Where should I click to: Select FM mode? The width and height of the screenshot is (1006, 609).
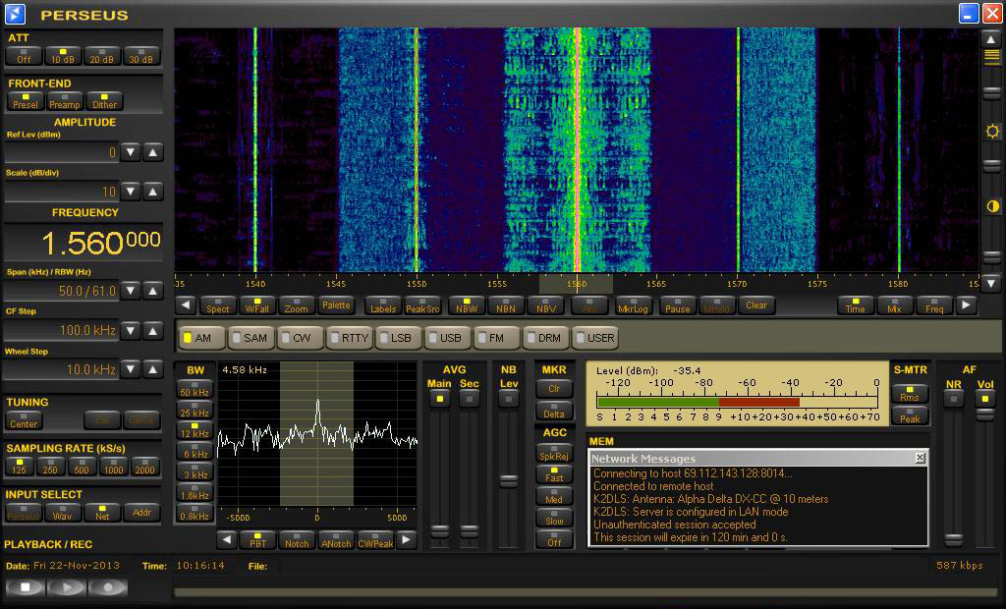(495, 338)
